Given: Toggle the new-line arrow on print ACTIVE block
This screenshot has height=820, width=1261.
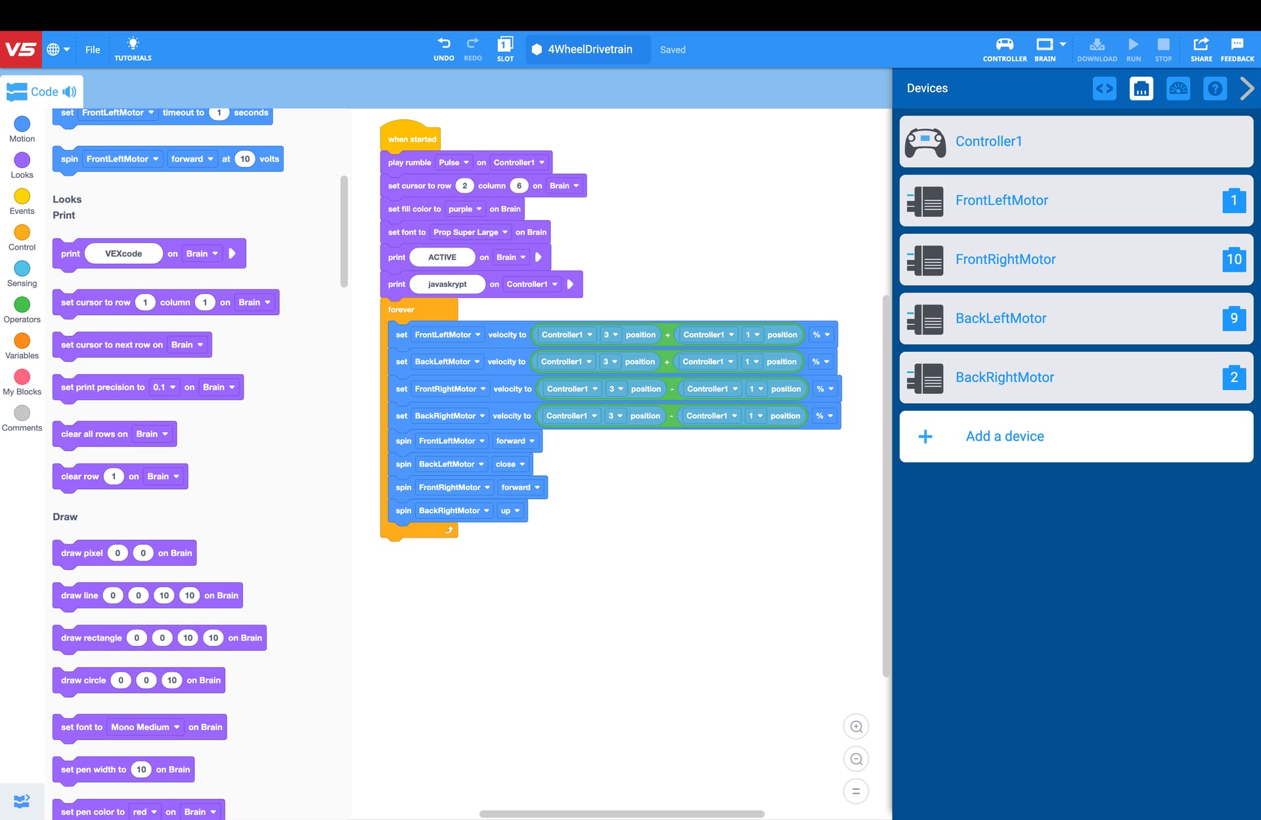Looking at the screenshot, I should tap(539, 257).
